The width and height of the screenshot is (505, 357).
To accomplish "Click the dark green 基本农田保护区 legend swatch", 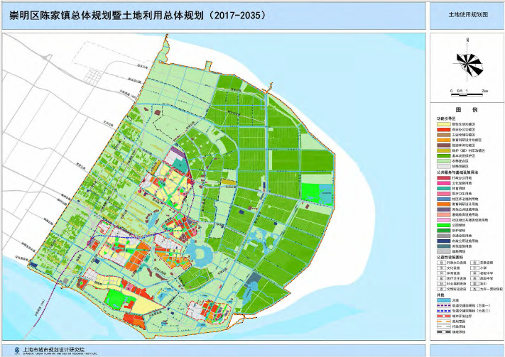I will pyautogui.click(x=444, y=156).
